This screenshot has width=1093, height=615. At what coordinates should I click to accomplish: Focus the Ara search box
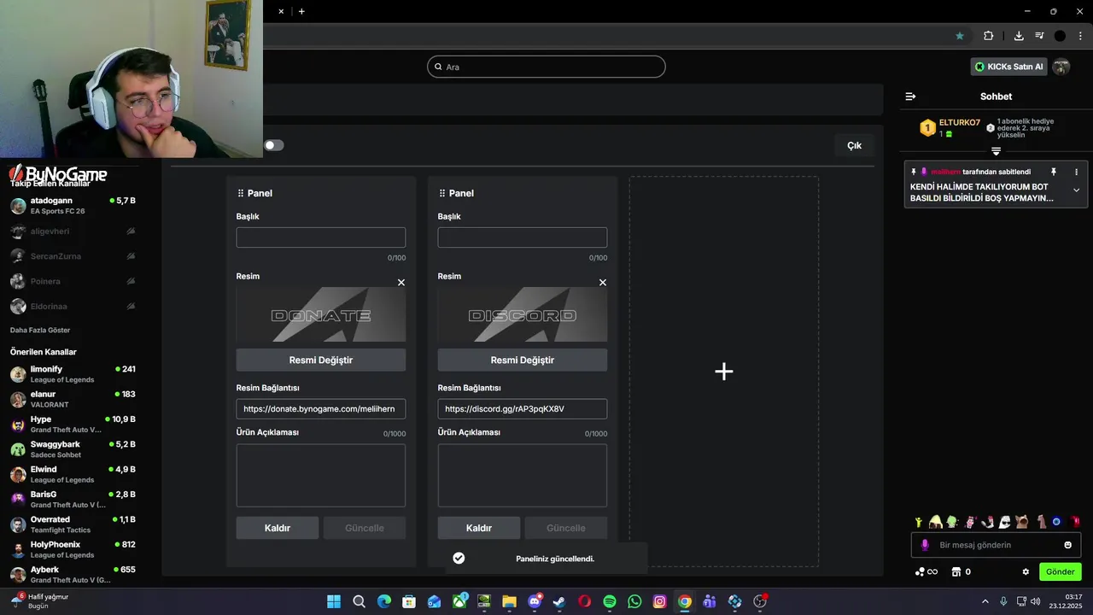[546, 67]
